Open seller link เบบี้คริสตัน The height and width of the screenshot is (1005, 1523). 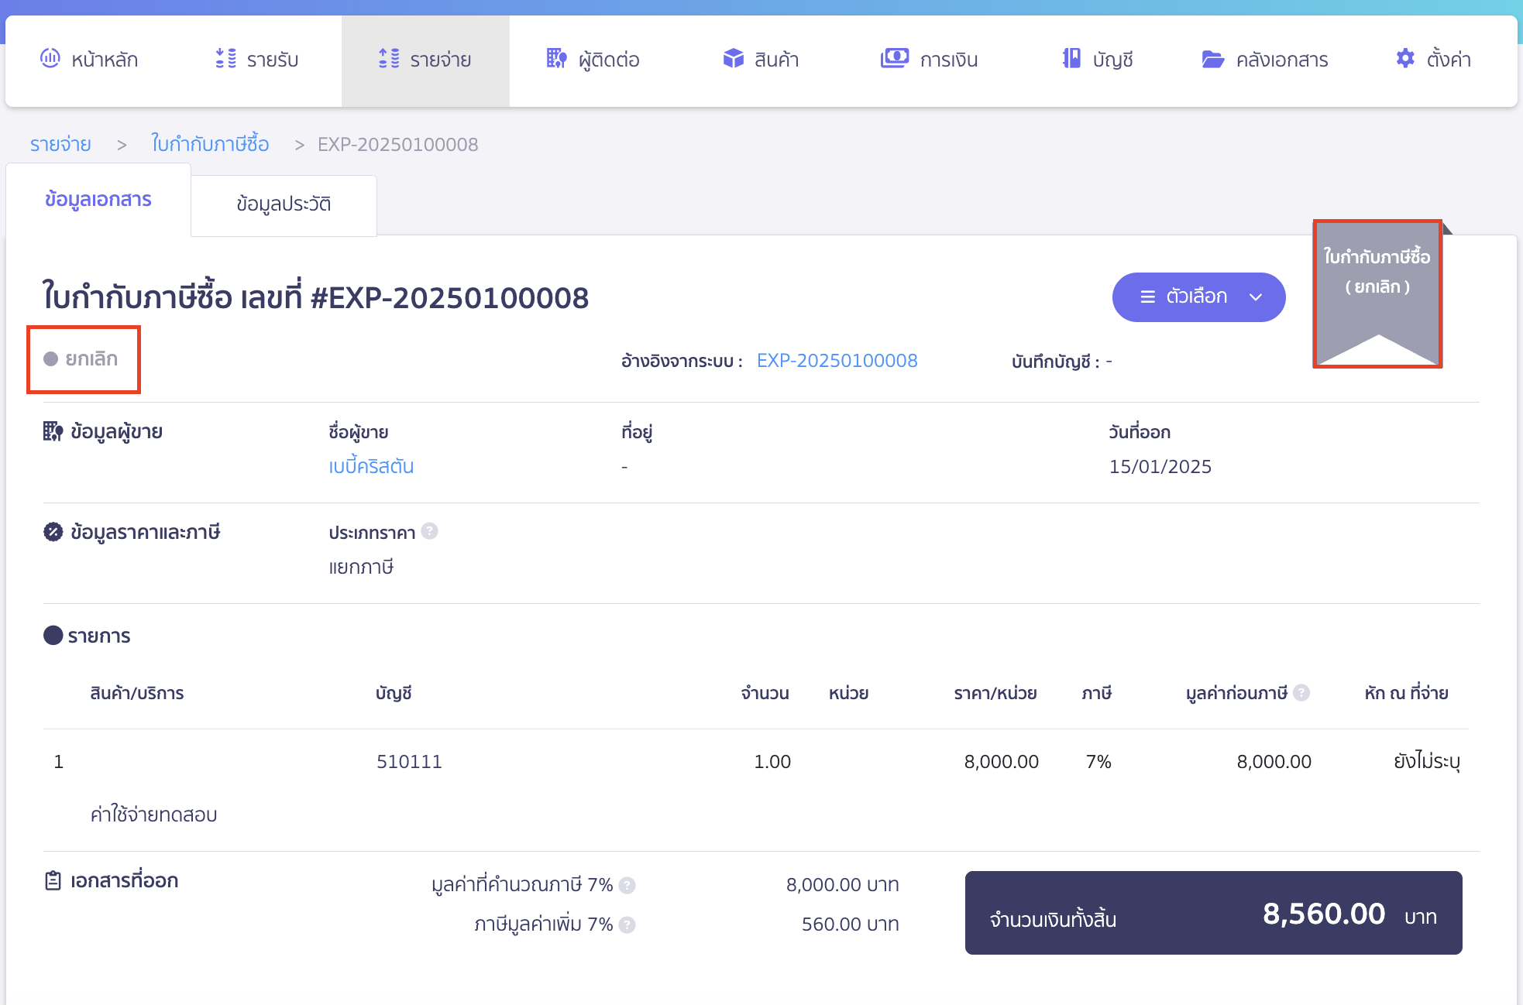click(x=371, y=467)
